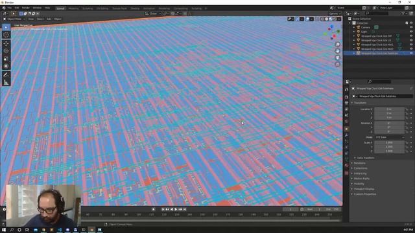Viewport: 415px width, 233px height.
Task: Jump to the timeline start frame
Action: (x=163, y=209)
